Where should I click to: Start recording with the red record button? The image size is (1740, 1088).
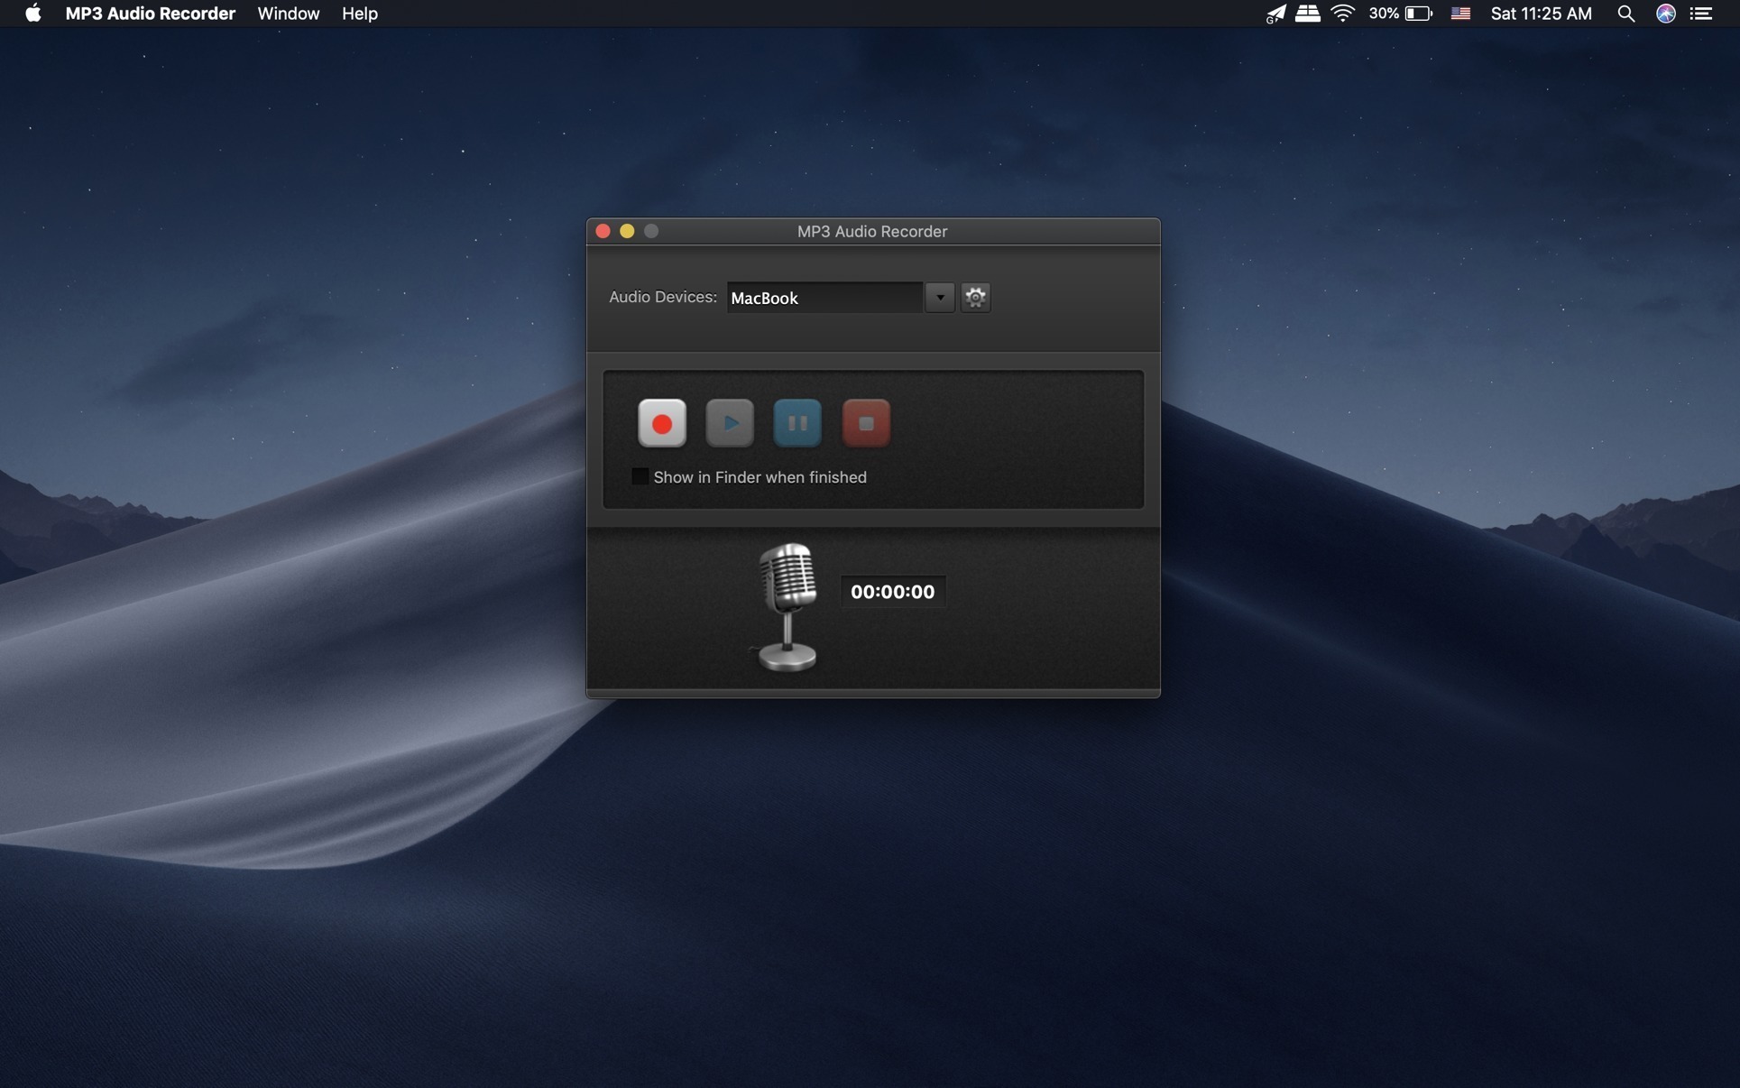[x=662, y=423]
